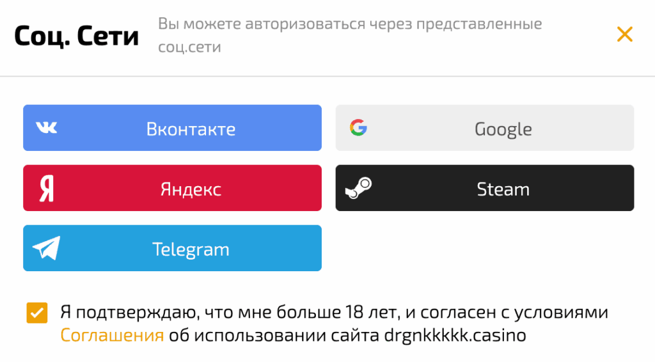Click the "Вы можете авторизоваться" description text
Image resolution: width=655 pixels, height=362 pixels.
[x=349, y=26]
